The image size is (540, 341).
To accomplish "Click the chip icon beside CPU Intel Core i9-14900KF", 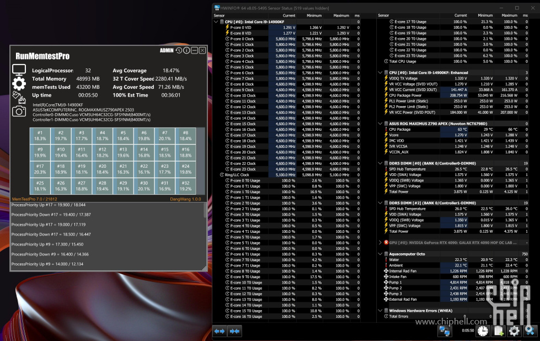I will click(x=222, y=22).
